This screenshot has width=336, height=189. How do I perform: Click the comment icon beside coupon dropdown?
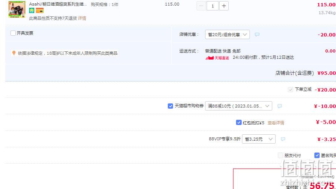coord(279,106)
